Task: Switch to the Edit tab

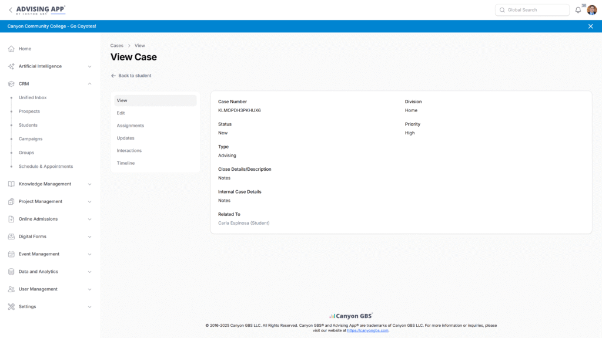Action: click(121, 113)
